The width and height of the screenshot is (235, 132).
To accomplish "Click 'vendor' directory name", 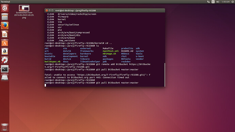I will click(140, 59).
